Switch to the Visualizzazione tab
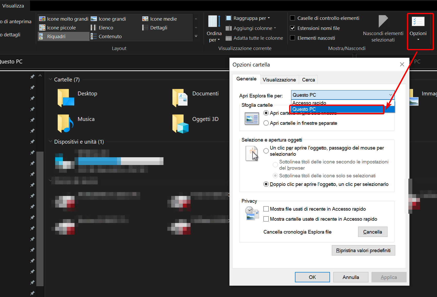This screenshot has width=437, height=297. pos(279,80)
